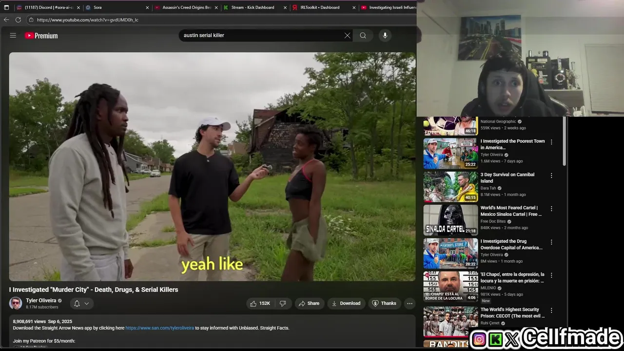
Task: Open options menu for Most Feared Cartel video
Action: pos(551,209)
